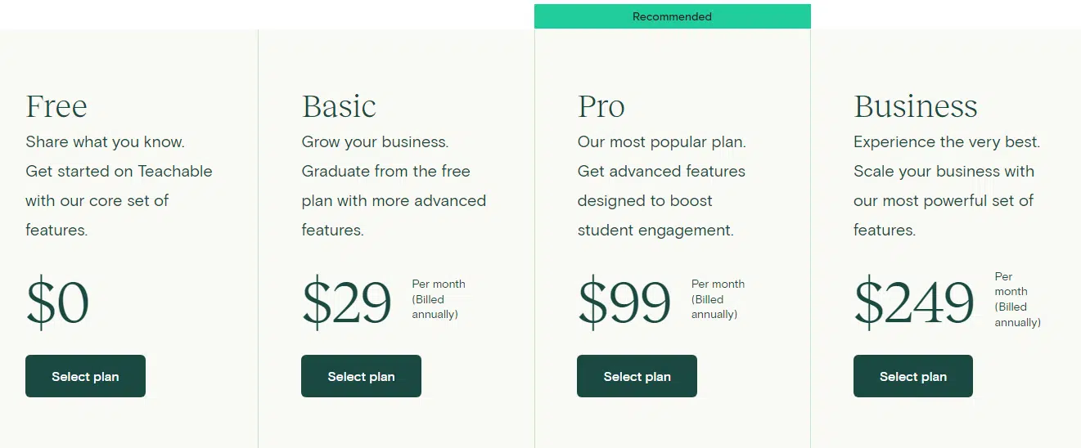Click the $249 price
This screenshot has height=448, width=1081.
[914, 303]
